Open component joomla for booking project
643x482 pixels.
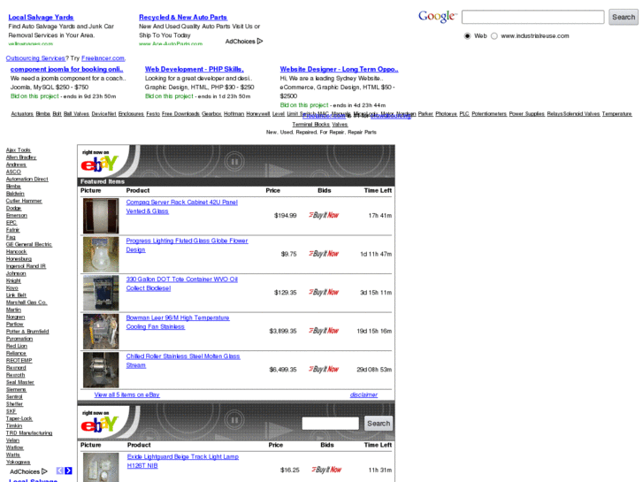pyautogui.click(x=67, y=69)
